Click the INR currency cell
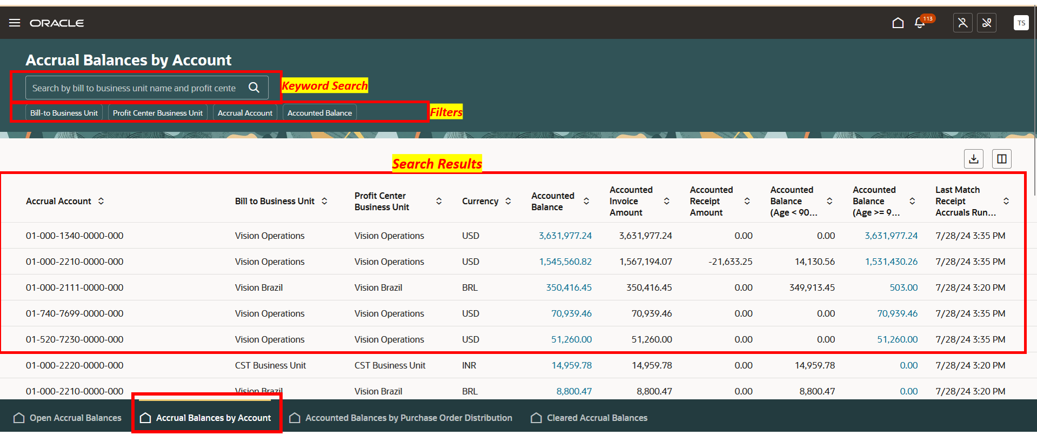This screenshot has width=1037, height=435. [x=469, y=365]
